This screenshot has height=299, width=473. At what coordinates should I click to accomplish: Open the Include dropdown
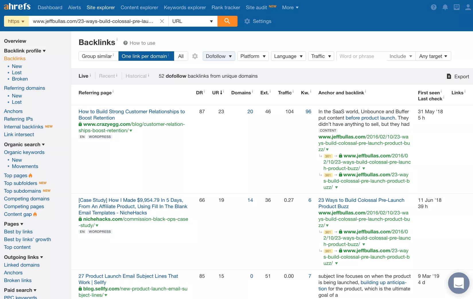coord(401,56)
